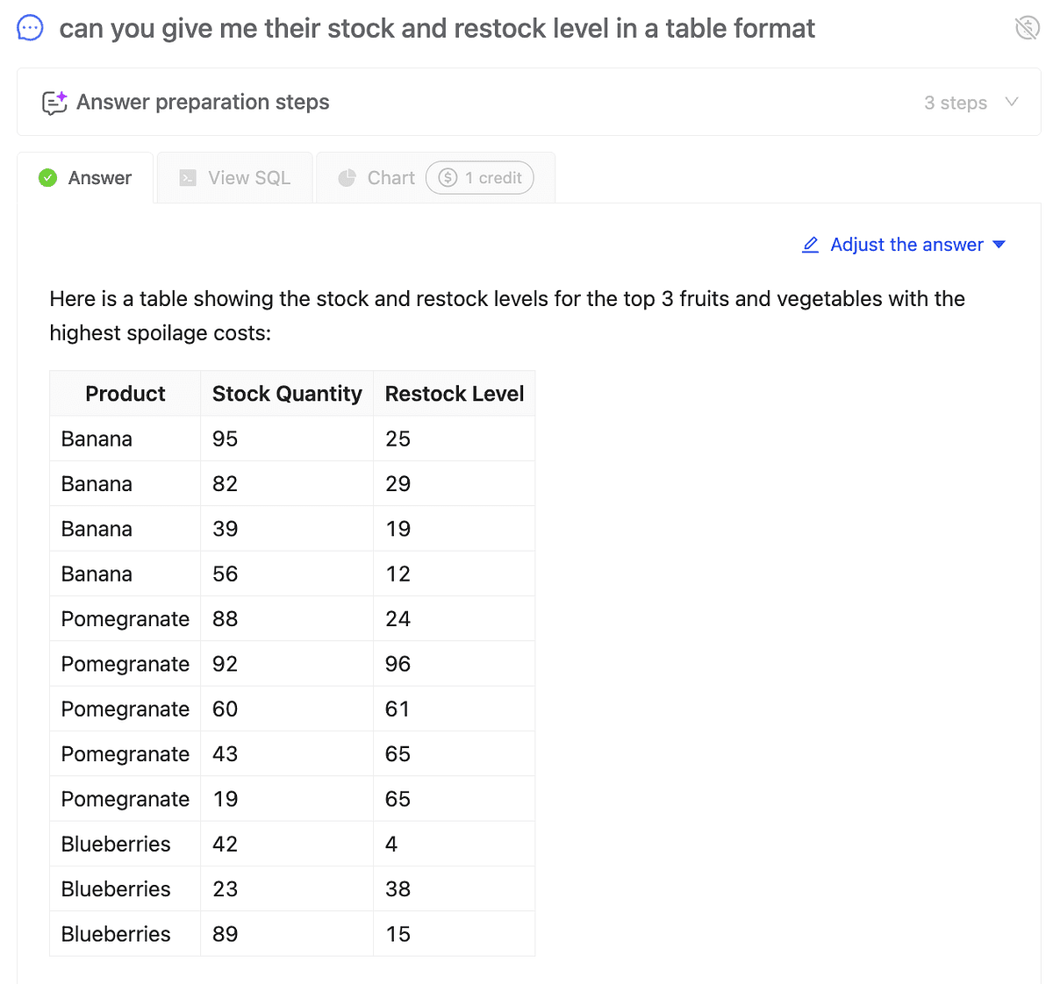Expand the 3 steps chevron
This screenshot has height=984, width=1053.
(x=1012, y=102)
